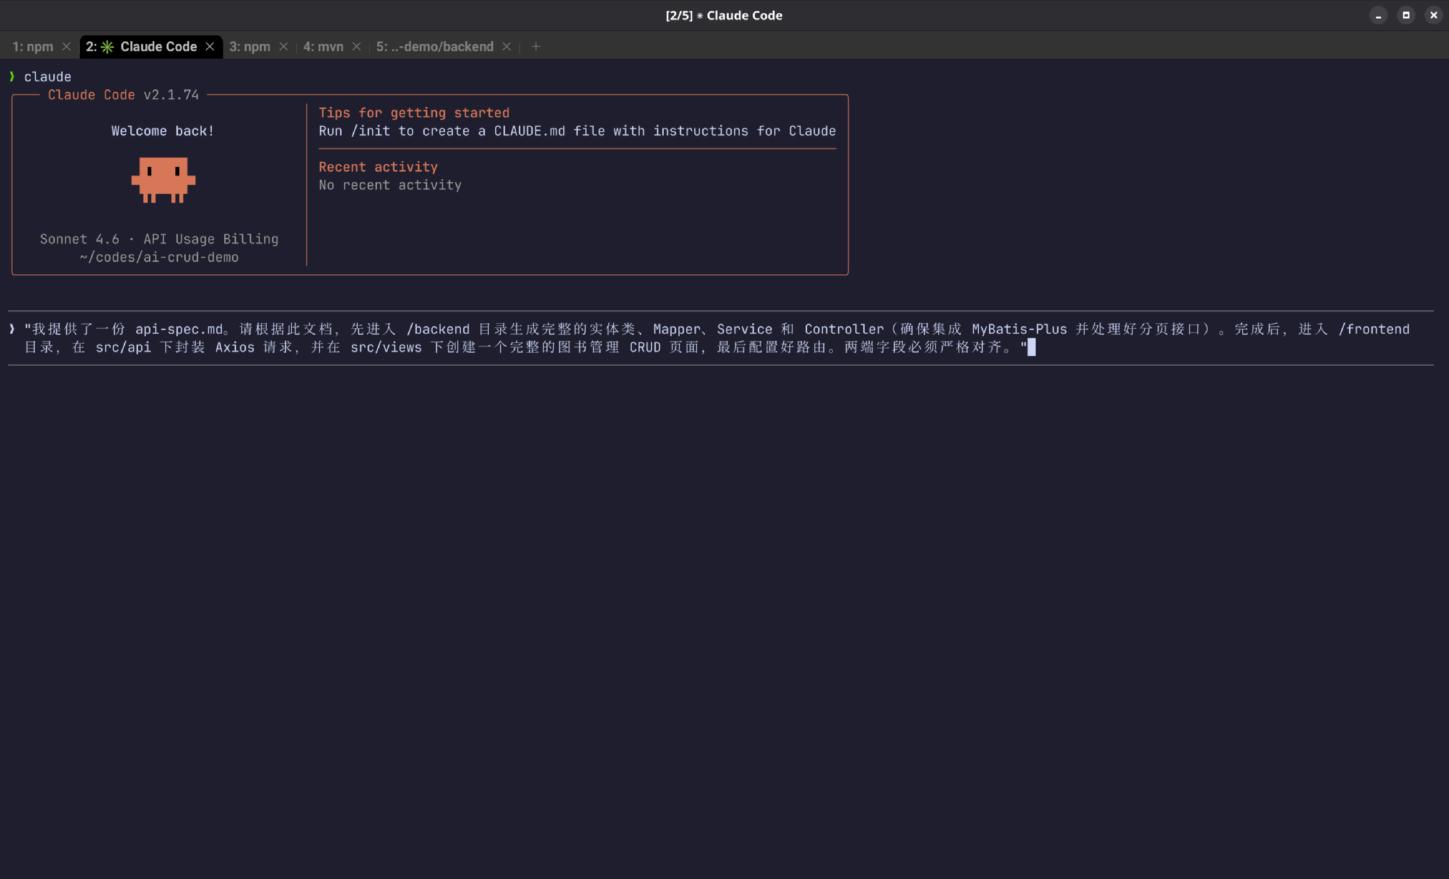The height and width of the screenshot is (879, 1449).
Task: Switch to the 1: npm tab
Action: [33, 47]
